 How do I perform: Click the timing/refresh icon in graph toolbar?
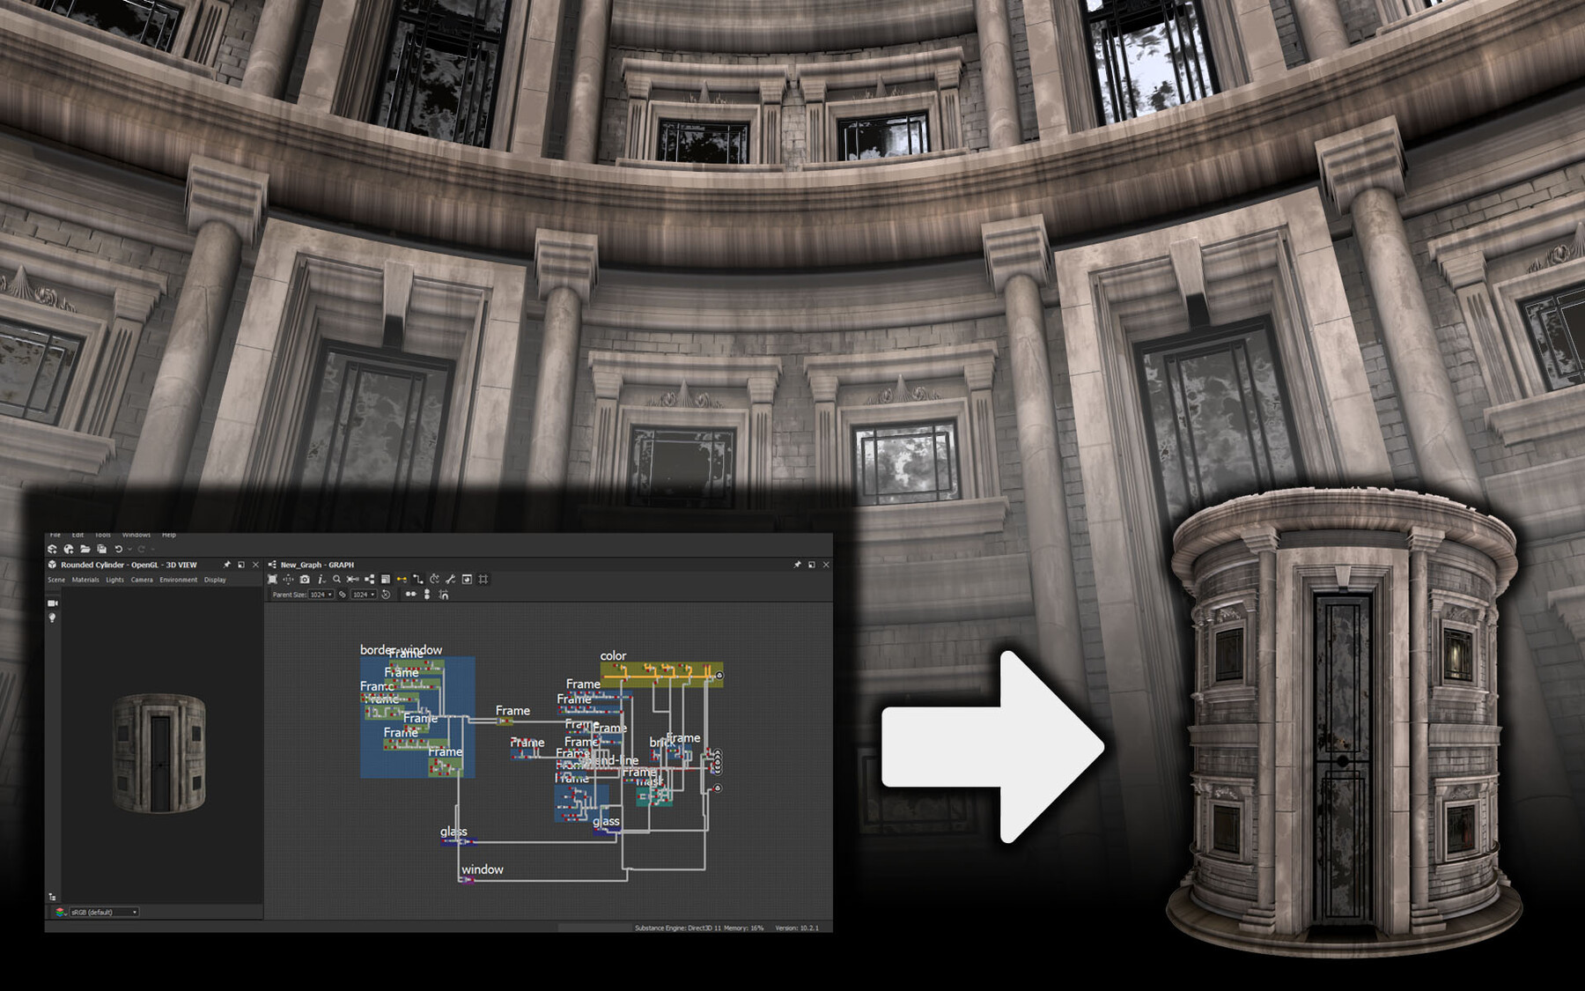(434, 579)
